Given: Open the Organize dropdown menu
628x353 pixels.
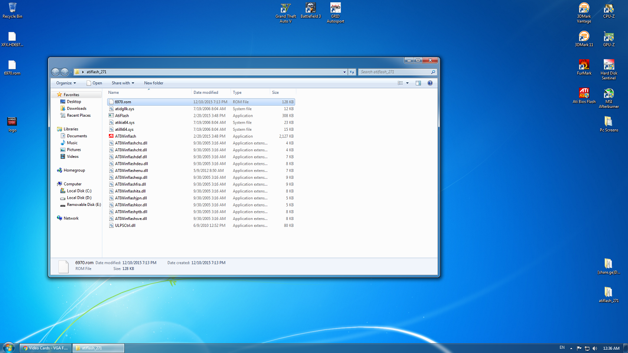Looking at the screenshot, I should (x=66, y=83).
